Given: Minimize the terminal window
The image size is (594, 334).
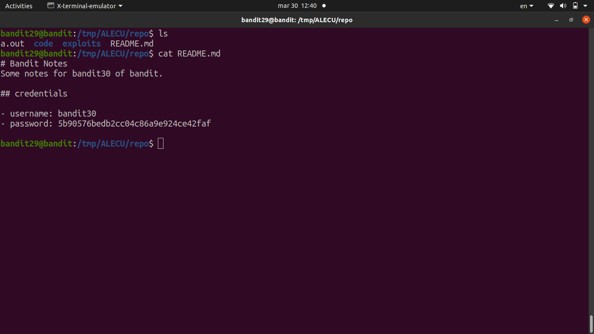Looking at the screenshot, I should click(557, 20).
